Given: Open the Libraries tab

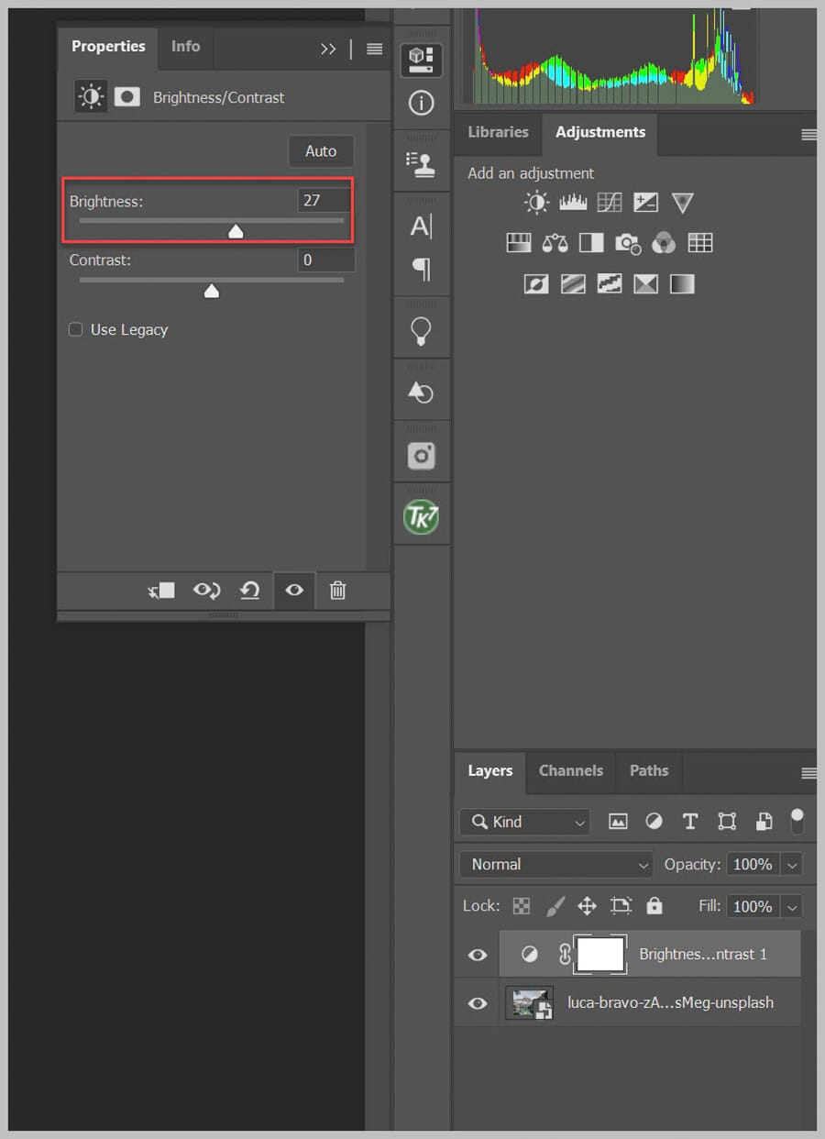Looking at the screenshot, I should pyautogui.click(x=498, y=132).
